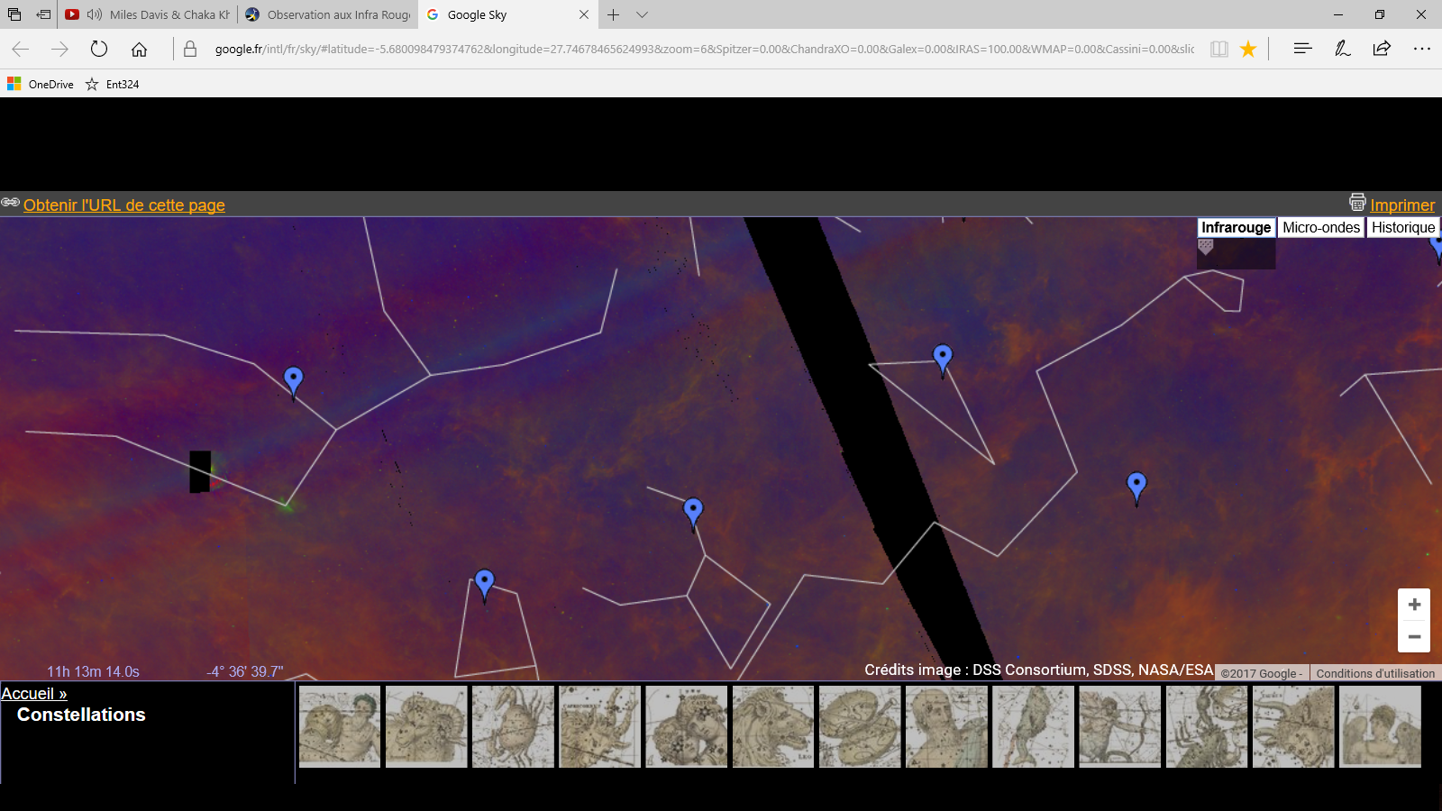Open the Sagittarius archer thumbnail
1442x811 pixels.
tap(1120, 727)
